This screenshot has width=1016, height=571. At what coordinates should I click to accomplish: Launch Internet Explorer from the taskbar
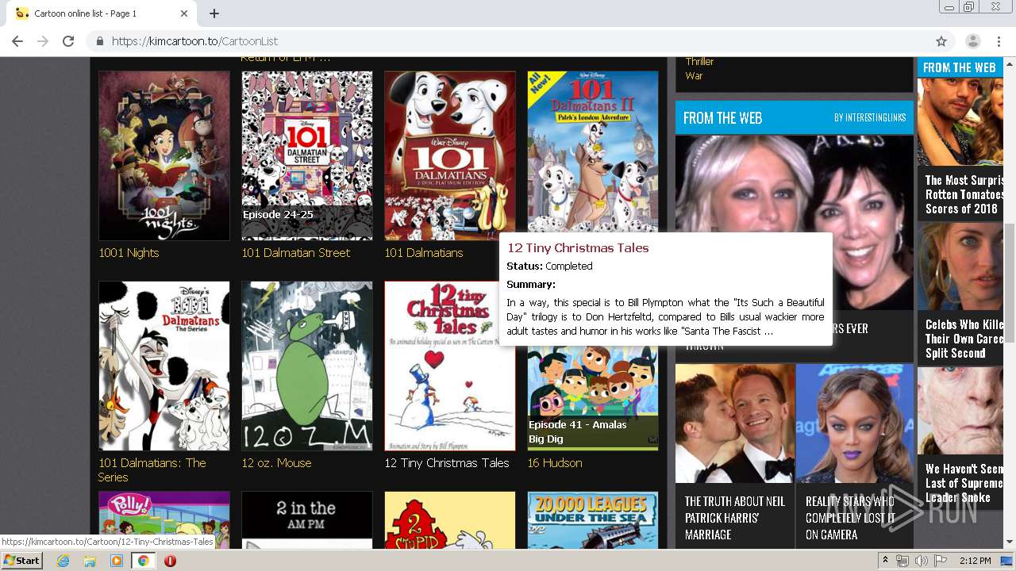63,561
